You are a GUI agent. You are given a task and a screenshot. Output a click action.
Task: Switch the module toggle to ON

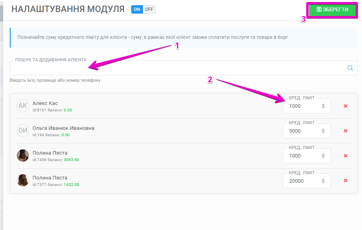137,10
